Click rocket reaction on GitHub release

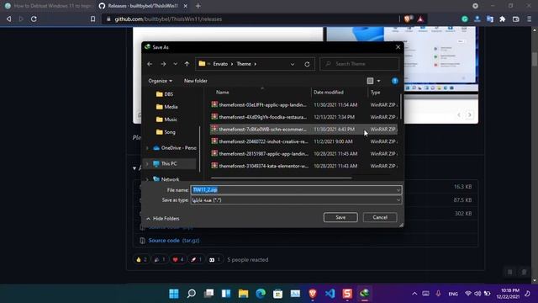point(196,260)
